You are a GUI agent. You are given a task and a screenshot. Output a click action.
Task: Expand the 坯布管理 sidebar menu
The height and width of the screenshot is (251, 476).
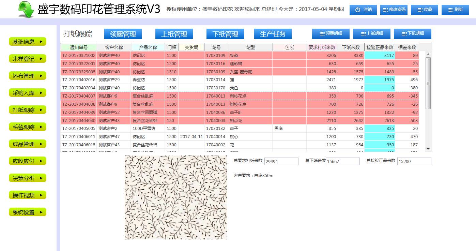point(27,76)
